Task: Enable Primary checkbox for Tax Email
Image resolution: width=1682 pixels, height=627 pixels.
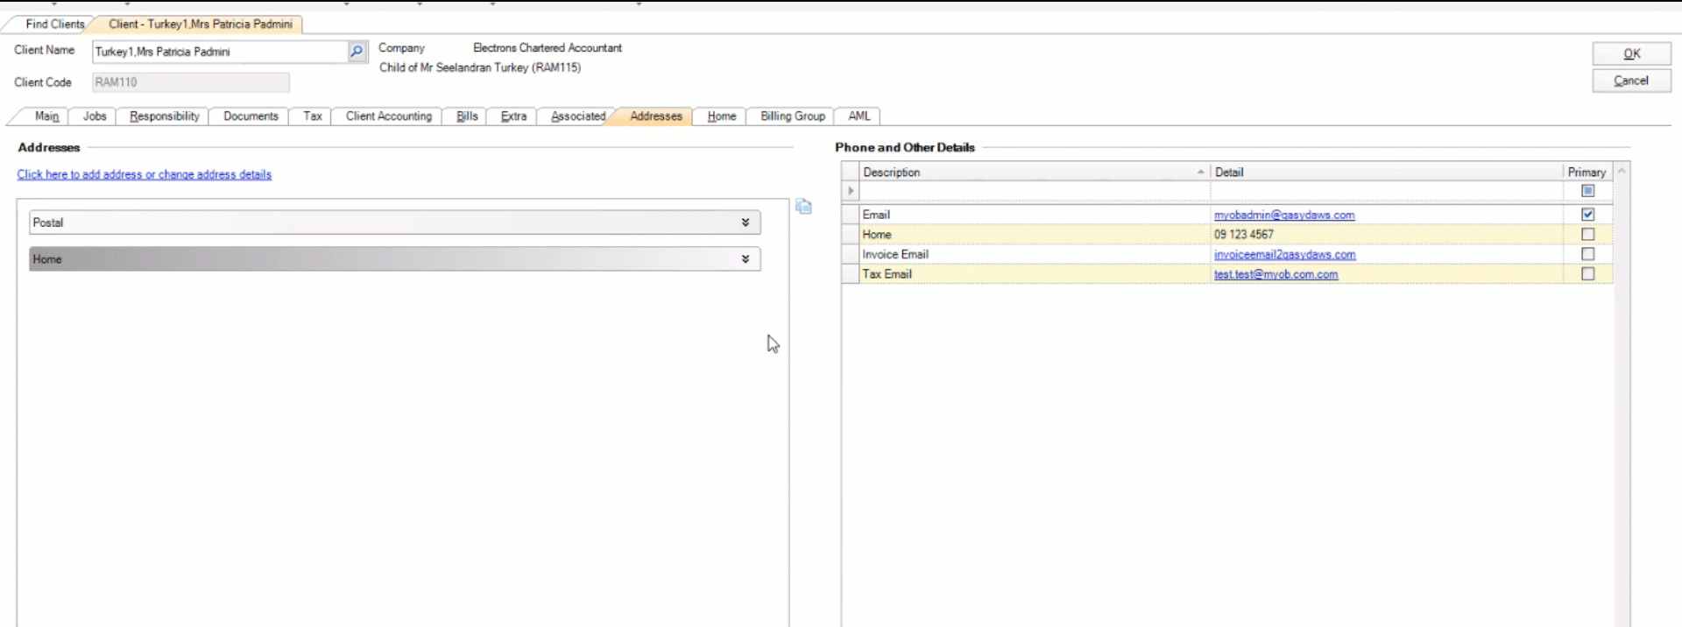Action: coord(1587,274)
